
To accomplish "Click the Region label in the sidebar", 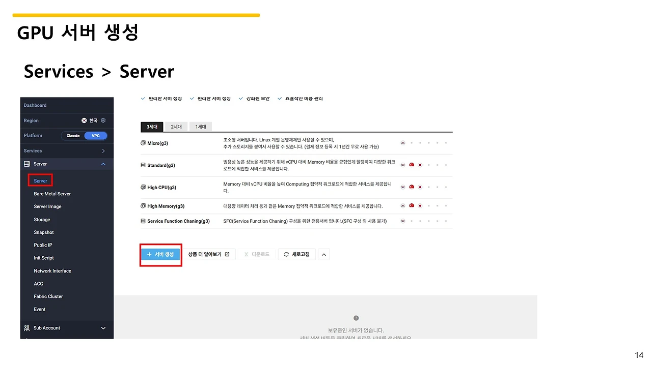I will point(31,120).
